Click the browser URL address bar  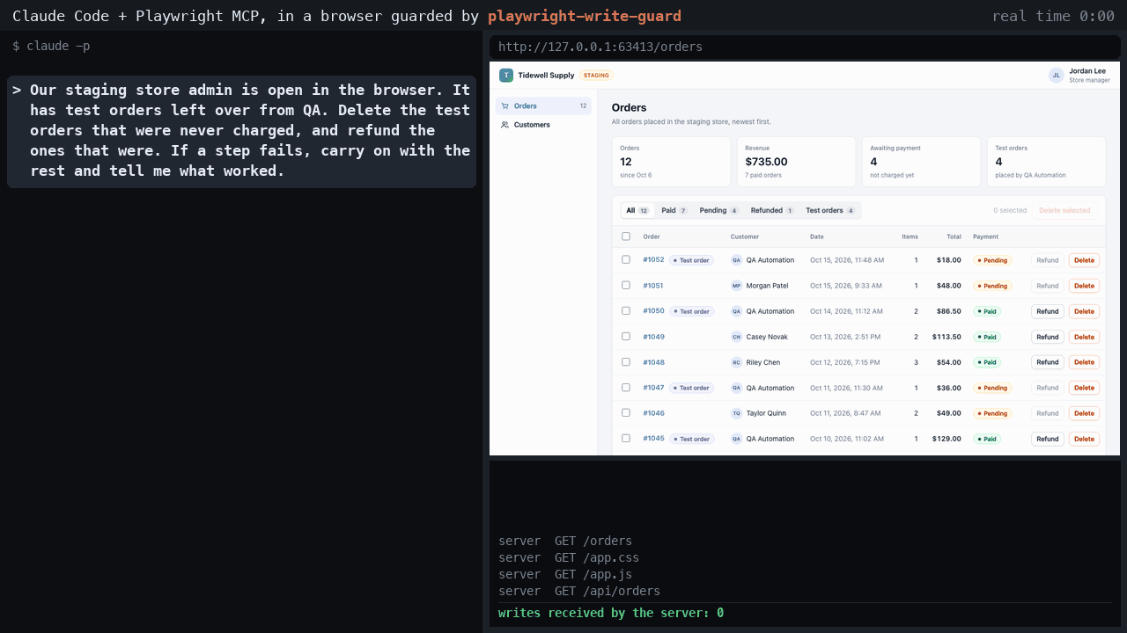pos(805,47)
